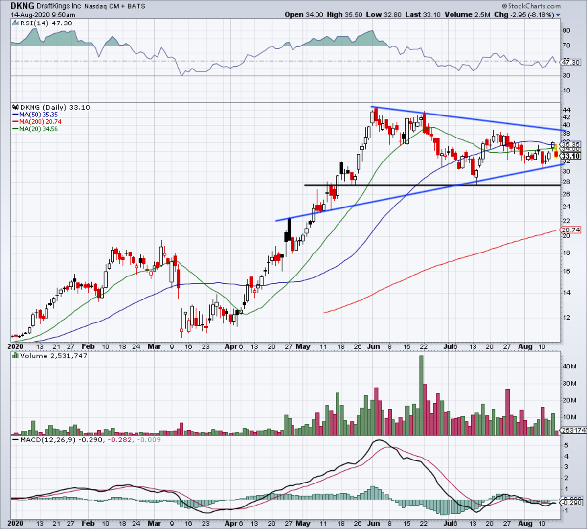Click the MACD(12,26,9) panel icon
587x529 pixels.
(x=15, y=440)
